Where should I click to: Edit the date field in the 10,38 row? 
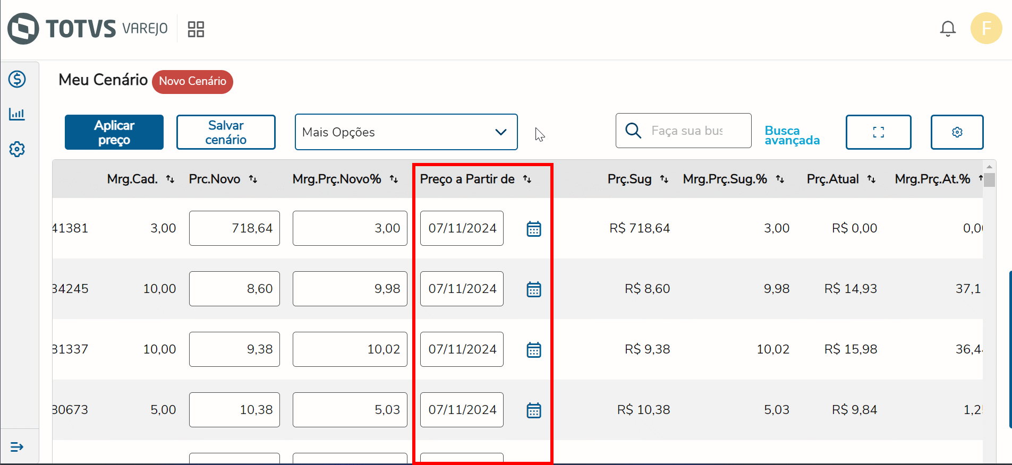(x=462, y=410)
